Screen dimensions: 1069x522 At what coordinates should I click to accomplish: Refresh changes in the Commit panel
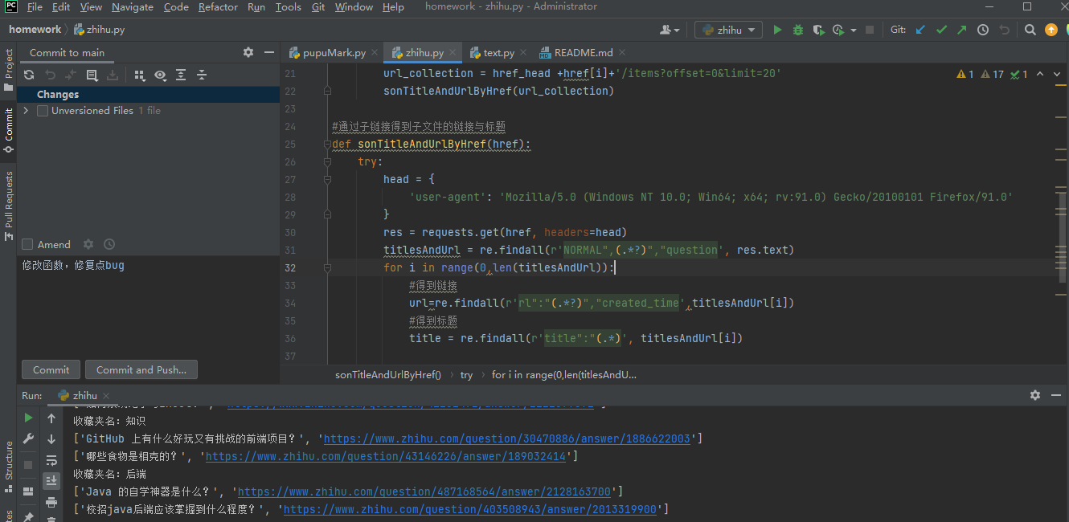click(x=29, y=75)
